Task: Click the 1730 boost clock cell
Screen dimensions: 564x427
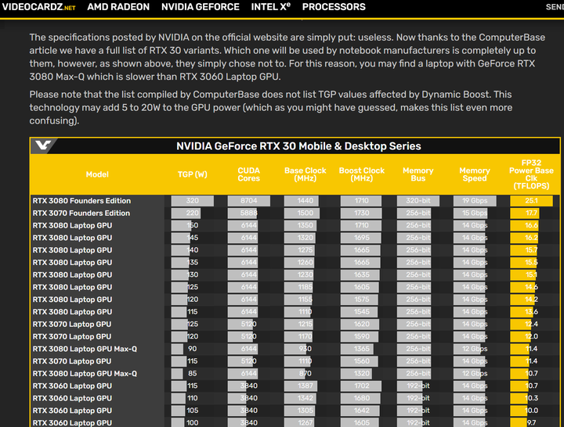Action: point(361,213)
